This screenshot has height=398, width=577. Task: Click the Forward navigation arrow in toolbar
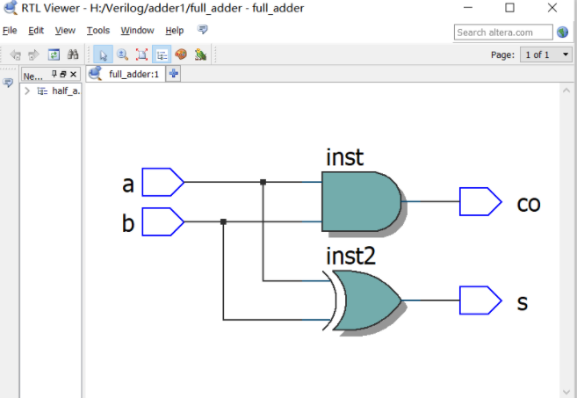[33, 54]
